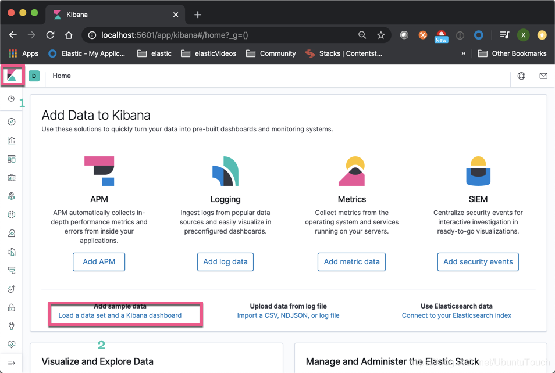This screenshot has height=373, width=555.
Task: Open Import a CSV, NDJSON, or log file
Action: click(288, 315)
